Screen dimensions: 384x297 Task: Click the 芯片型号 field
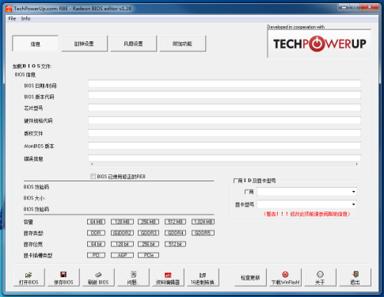(x=224, y=108)
